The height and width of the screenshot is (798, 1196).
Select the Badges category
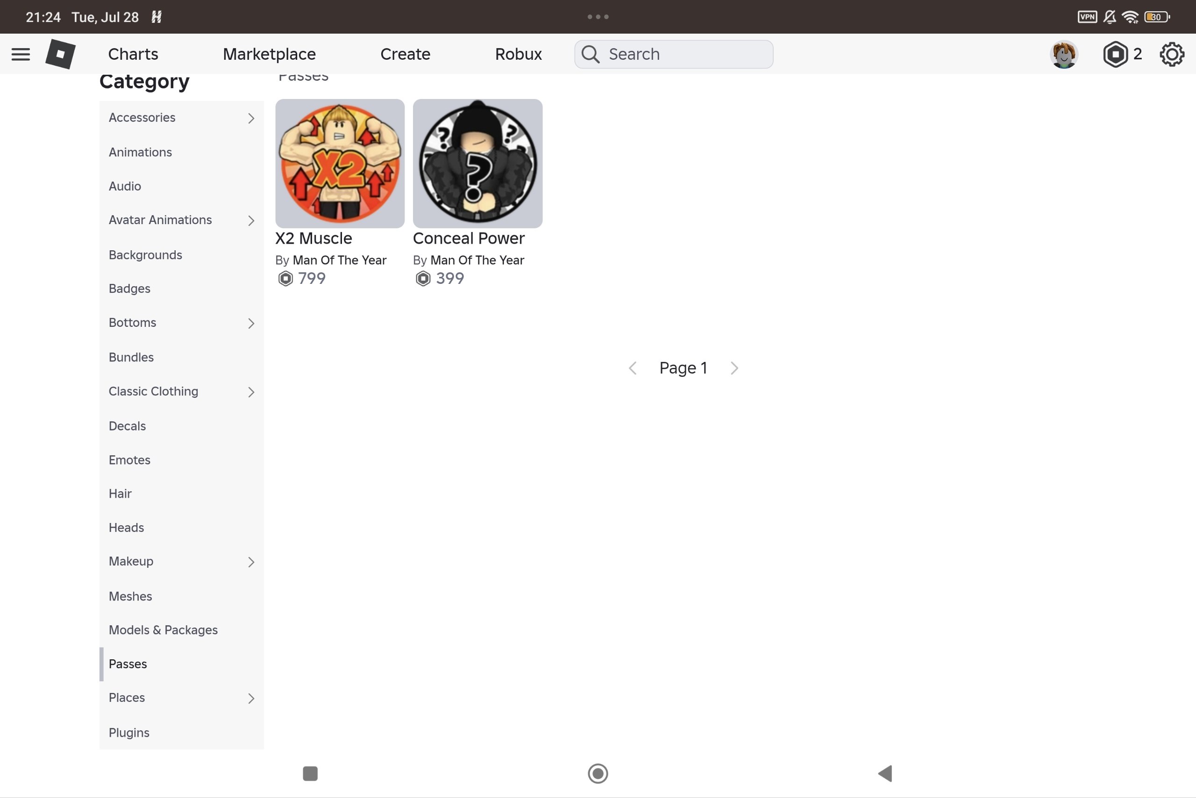[x=181, y=289]
